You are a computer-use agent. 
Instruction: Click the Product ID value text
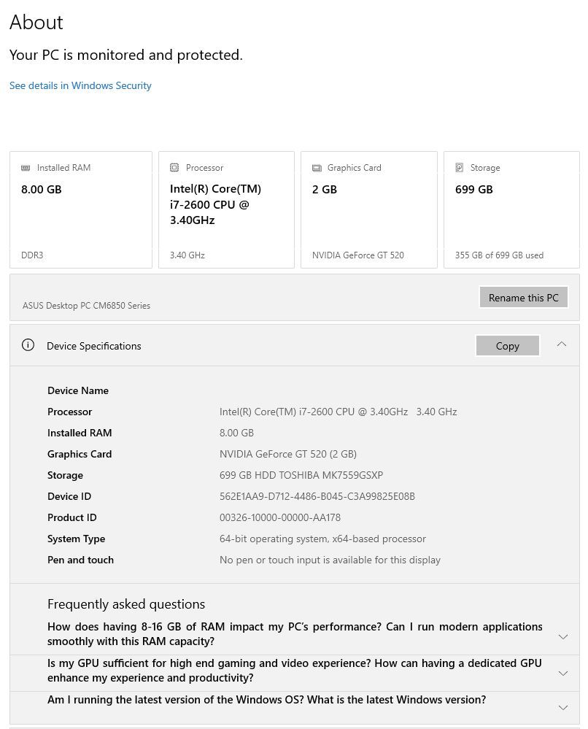tap(280, 517)
